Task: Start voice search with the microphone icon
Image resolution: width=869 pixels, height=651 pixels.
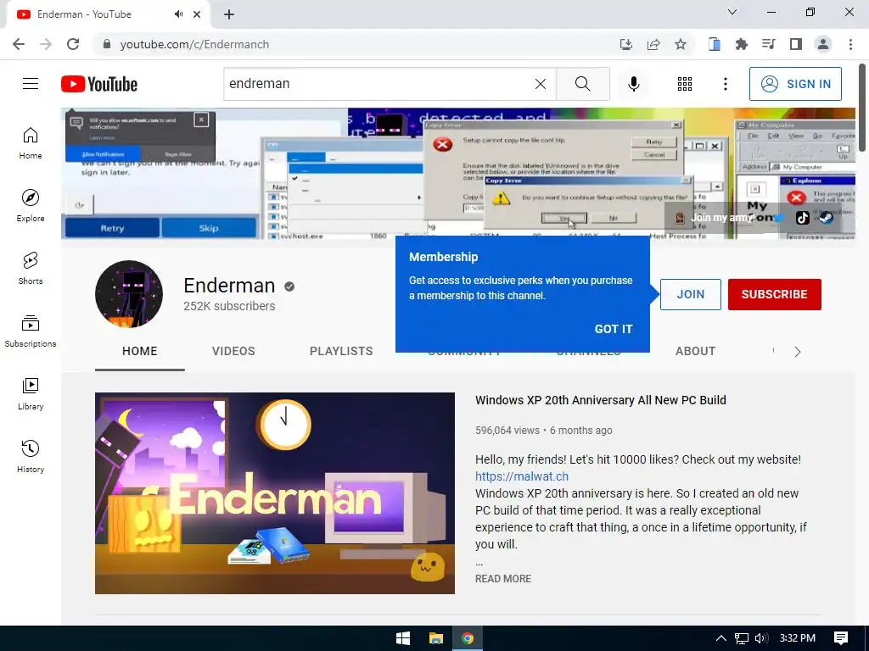Action: coord(634,84)
